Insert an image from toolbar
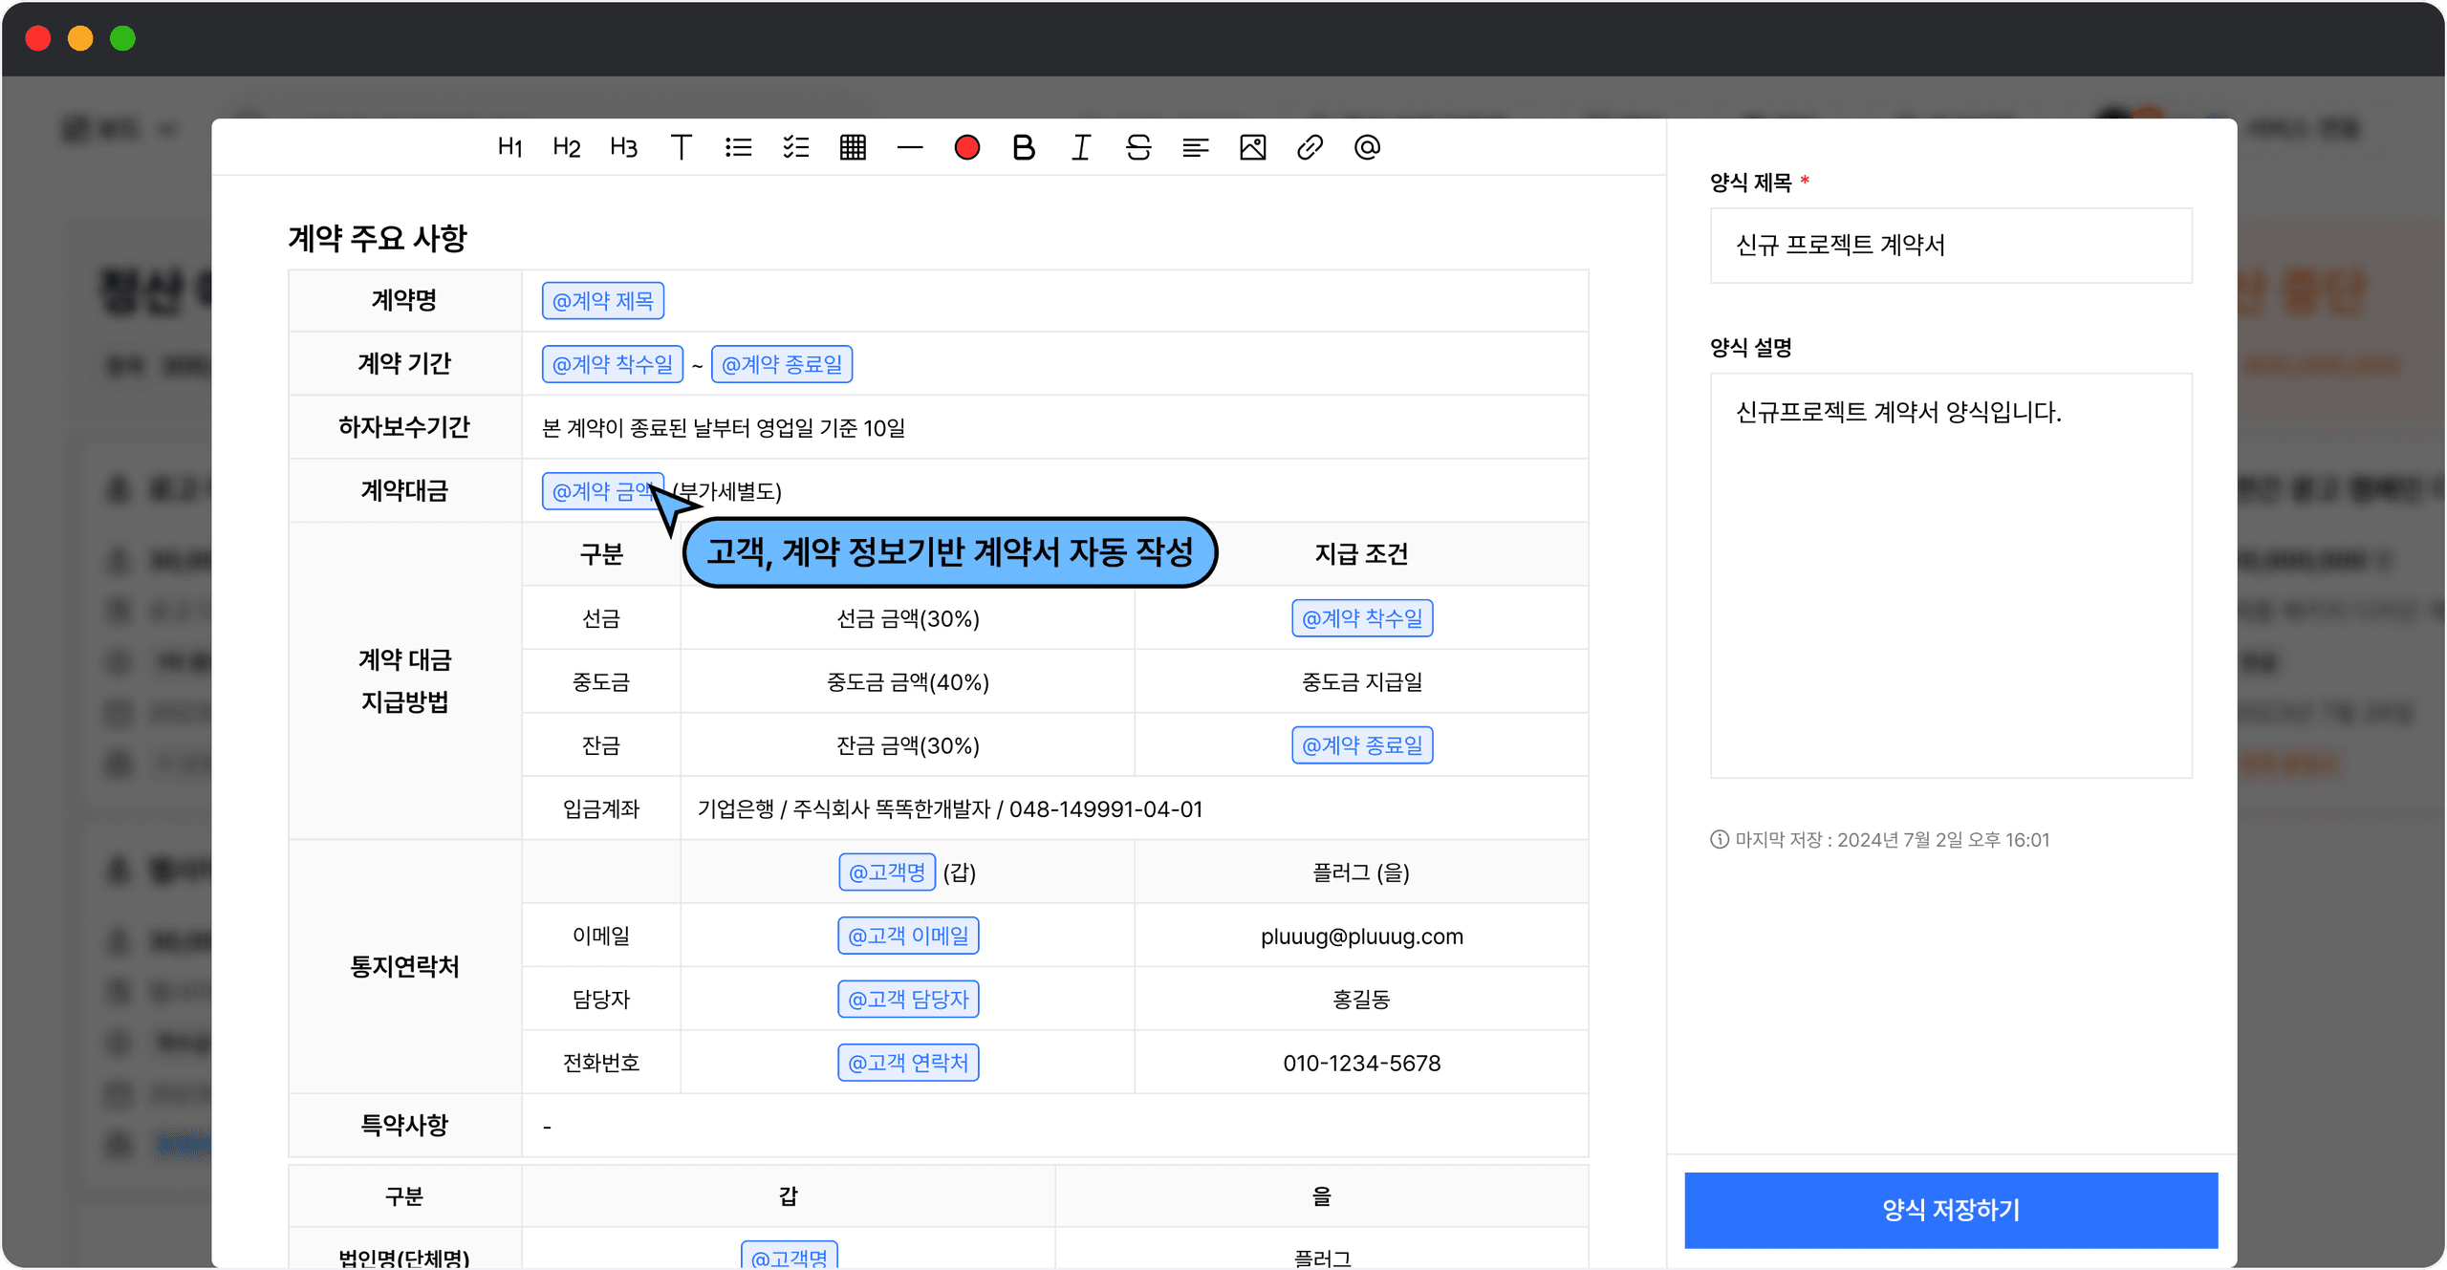 (1252, 147)
